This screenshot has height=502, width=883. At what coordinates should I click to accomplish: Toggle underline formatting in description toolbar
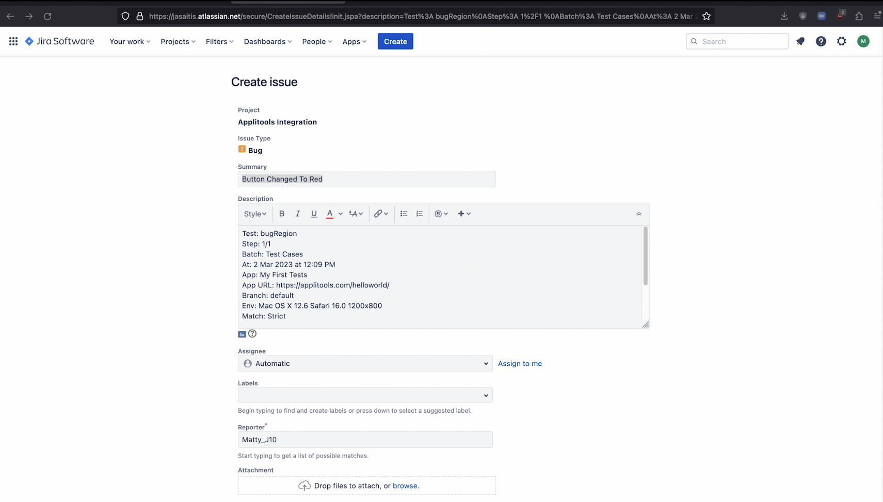click(x=314, y=214)
